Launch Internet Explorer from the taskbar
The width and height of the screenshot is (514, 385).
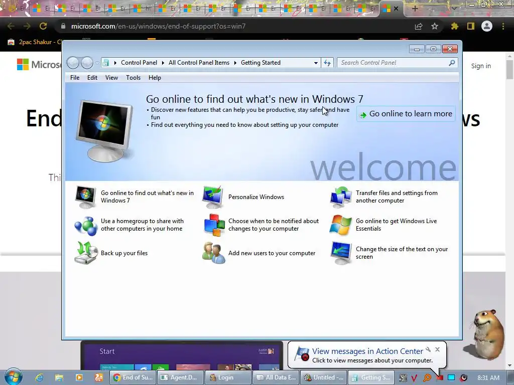pyautogui.click(x=39, y=377)
